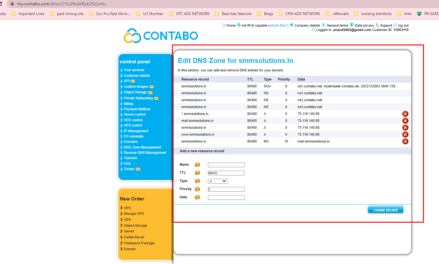Click the create record button

[385, 210]
